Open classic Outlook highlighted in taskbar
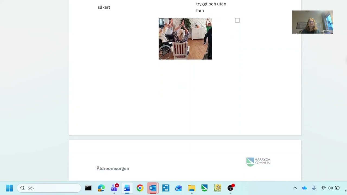 [x=153, y=188]
